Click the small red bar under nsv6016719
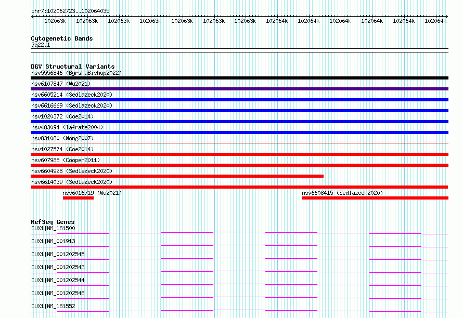The image size is (463, 318). pyautogui.click(x=78, y=198)
